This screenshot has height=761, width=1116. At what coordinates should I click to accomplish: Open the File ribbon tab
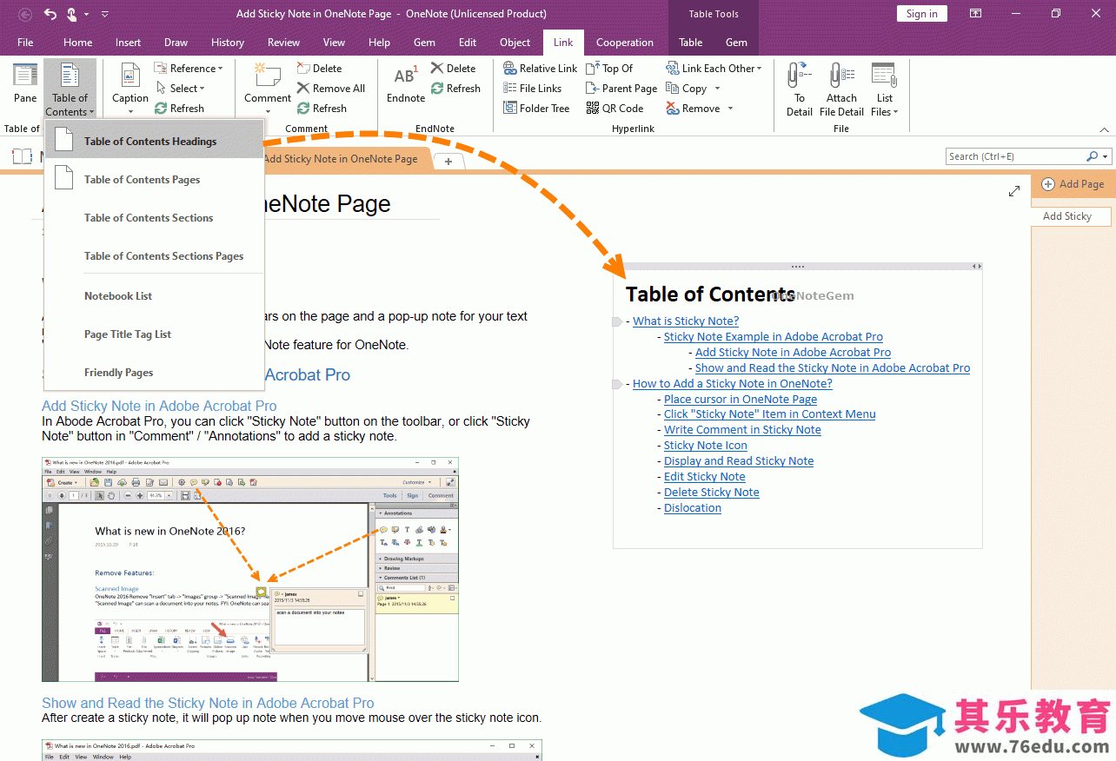(25, 43)
